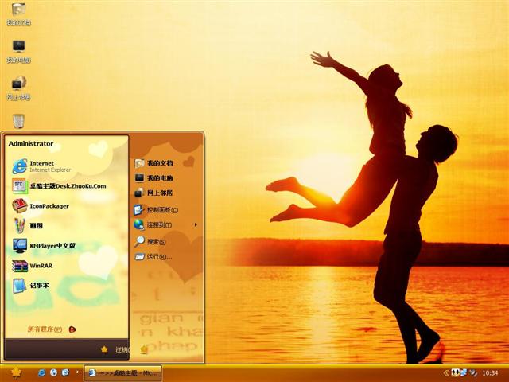Expand the 连接到 submenu arrow
Screen dimensions: 509x382
196,224
